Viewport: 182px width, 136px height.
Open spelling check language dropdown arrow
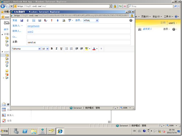[73, 21]
